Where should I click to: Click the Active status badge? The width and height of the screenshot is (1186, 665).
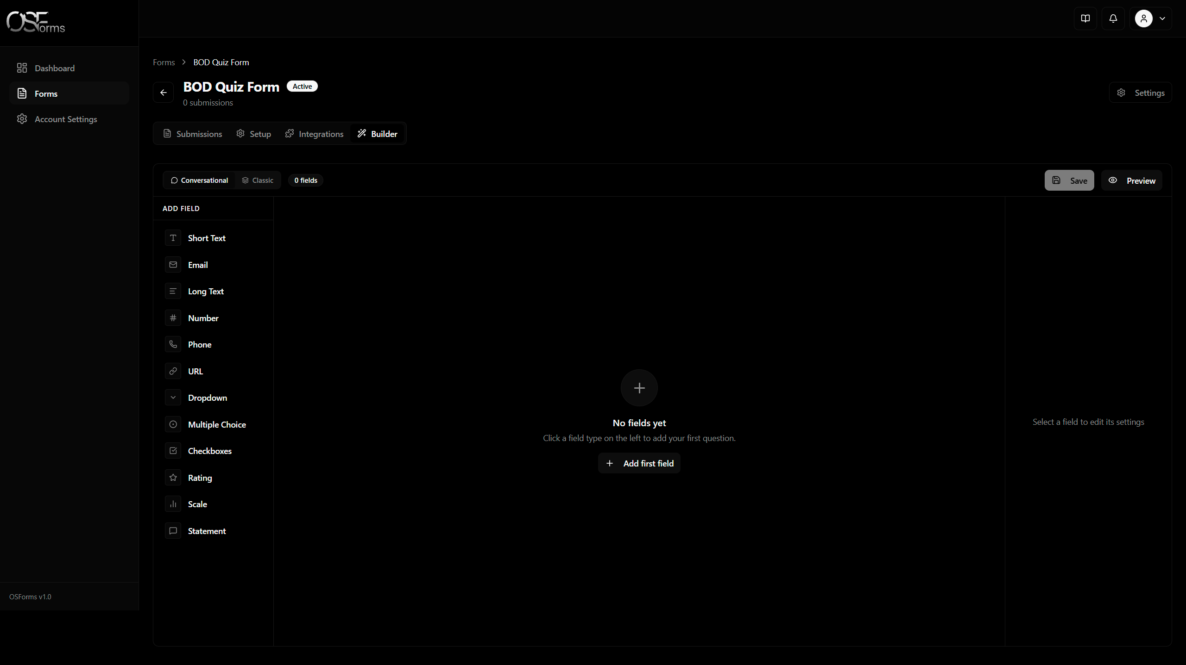pyautogui.click(x=302, y=86)
